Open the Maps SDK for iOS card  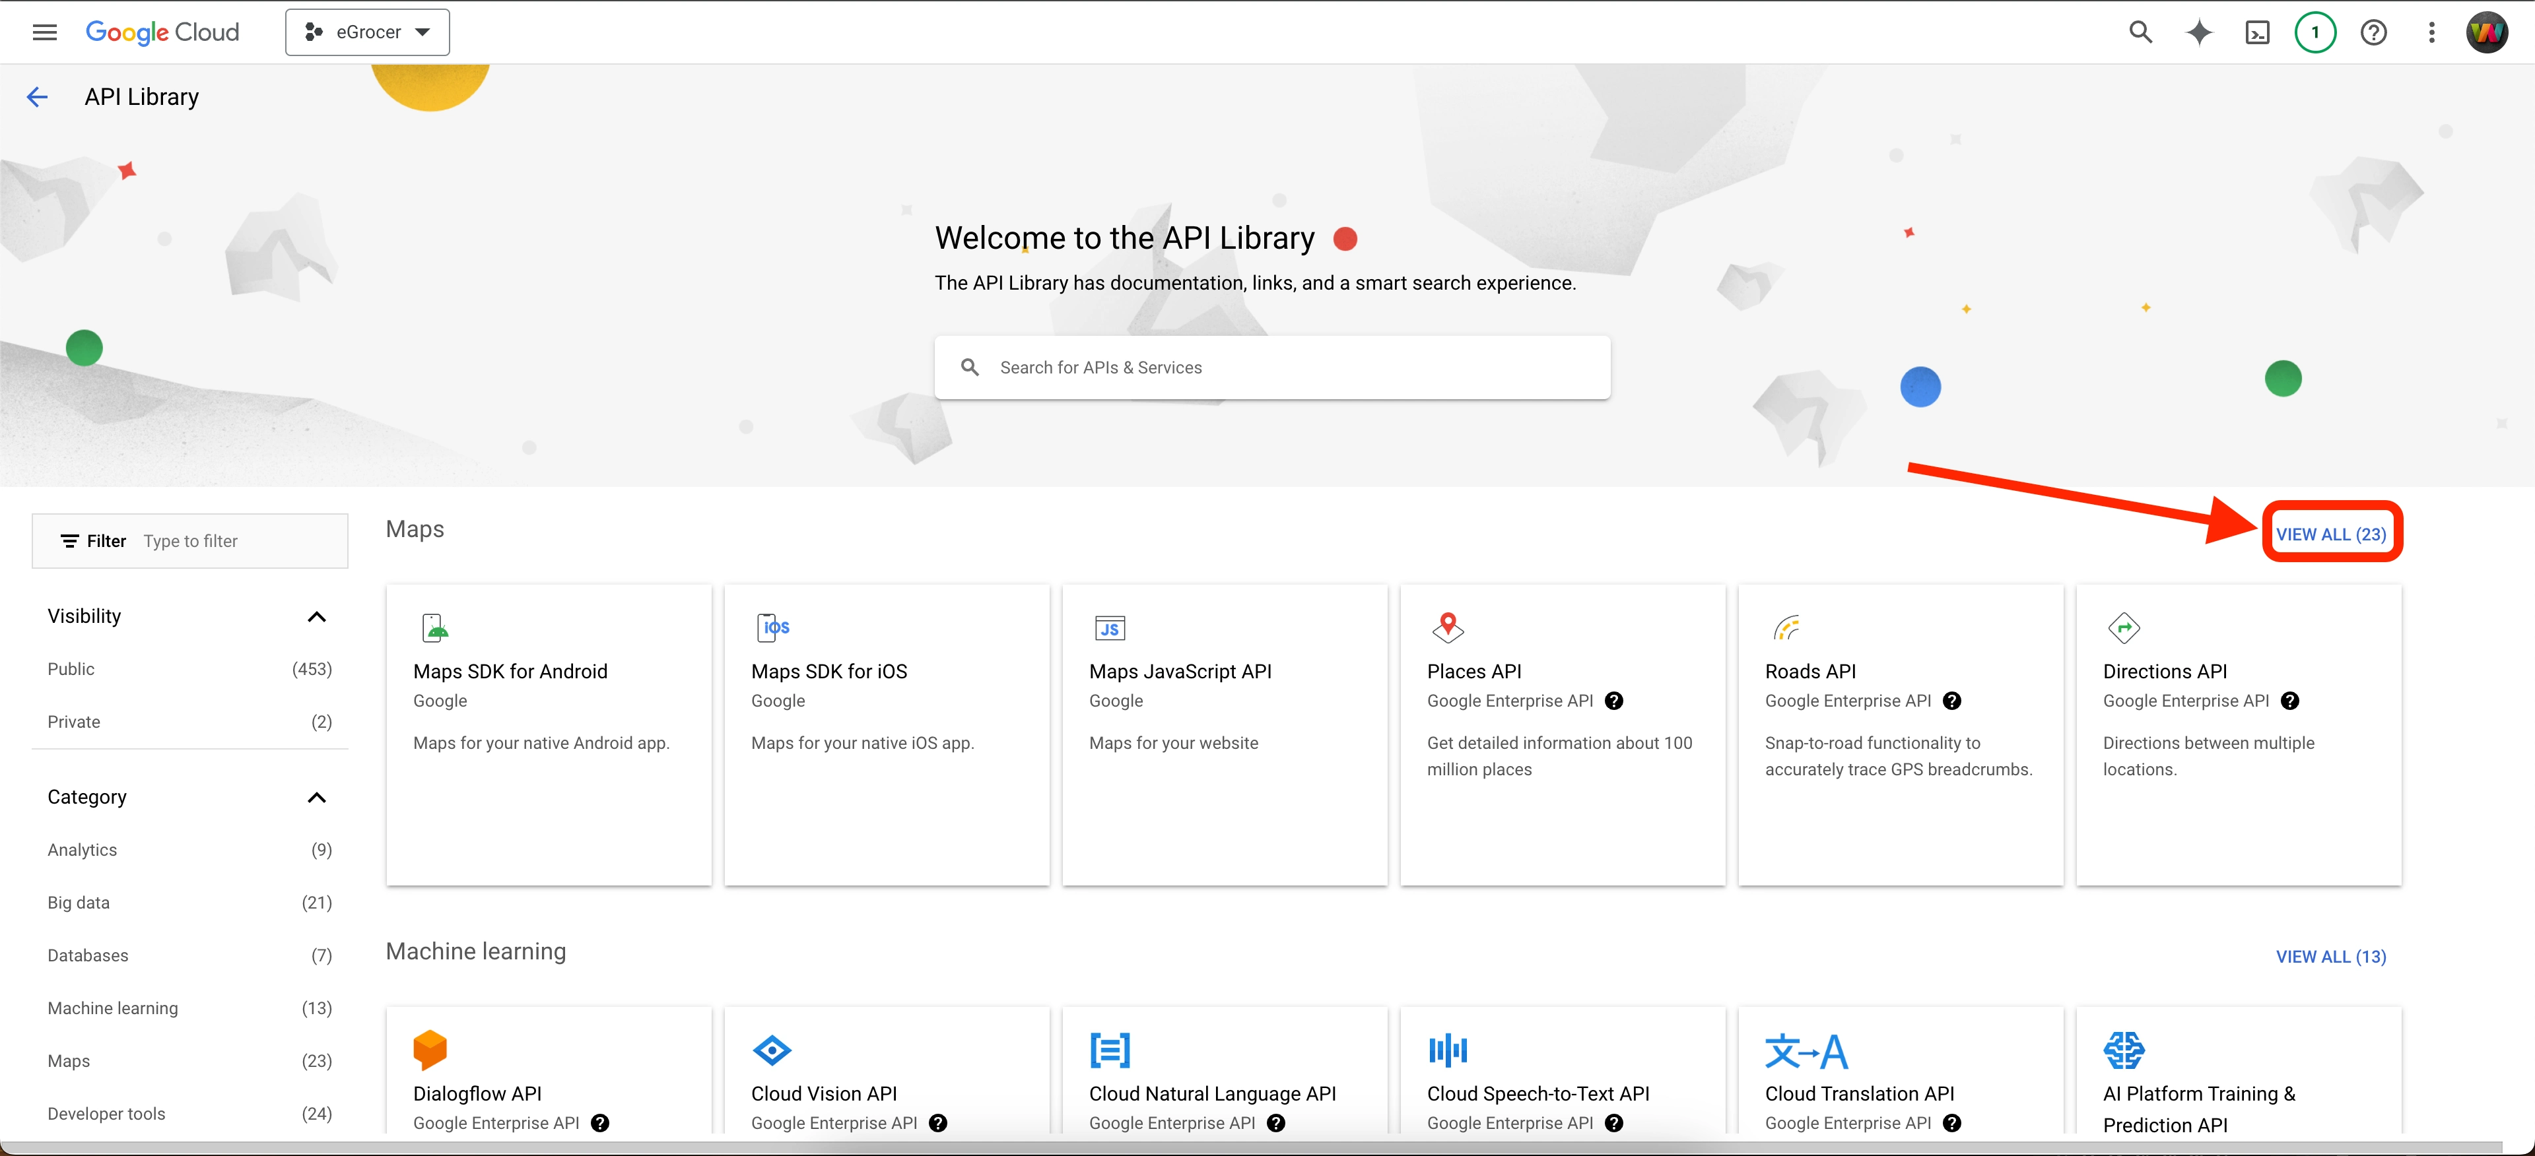pos(886,735)
